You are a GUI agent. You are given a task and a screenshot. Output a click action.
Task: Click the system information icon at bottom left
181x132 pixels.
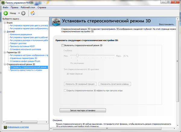5,127
